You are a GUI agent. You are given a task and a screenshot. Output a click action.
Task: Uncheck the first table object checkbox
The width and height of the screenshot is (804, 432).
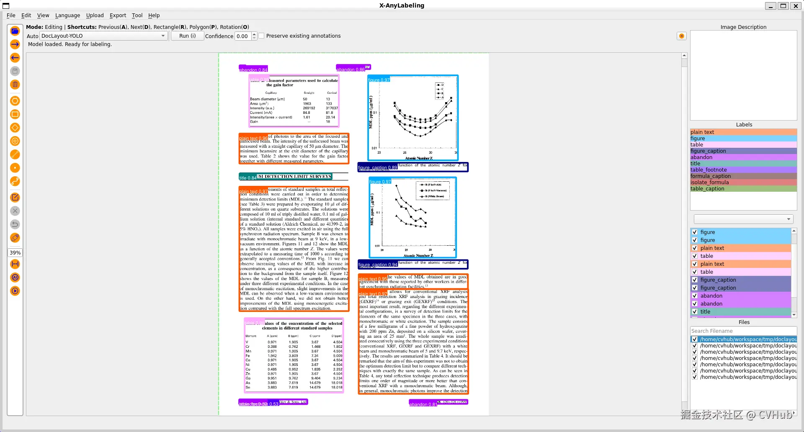tap(695, 256)
